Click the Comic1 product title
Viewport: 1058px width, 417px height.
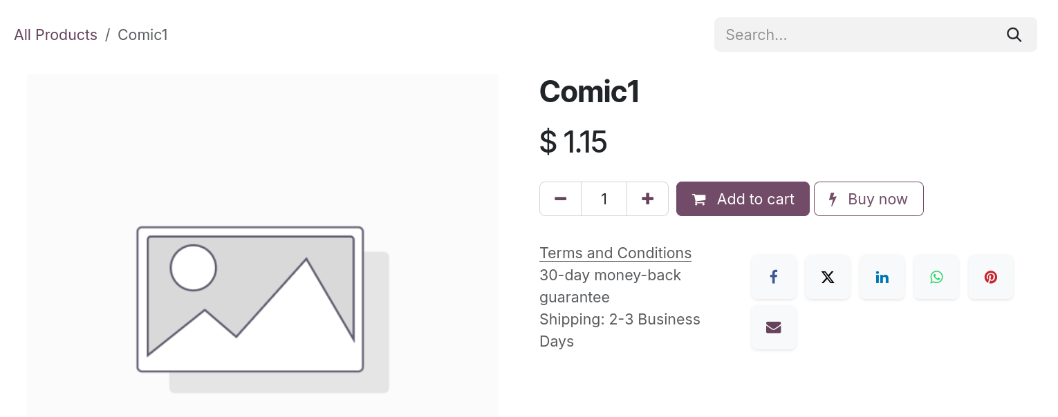589,90
